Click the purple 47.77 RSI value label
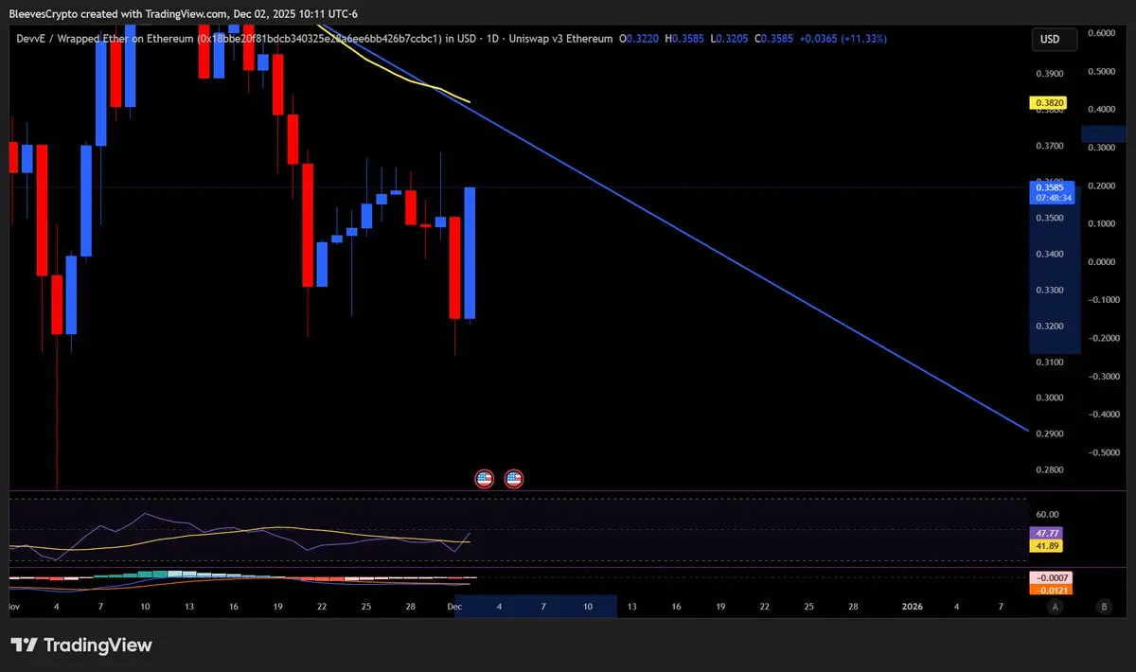 (1048, 533)
